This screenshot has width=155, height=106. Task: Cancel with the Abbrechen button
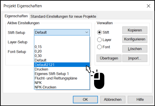(113, 100)
